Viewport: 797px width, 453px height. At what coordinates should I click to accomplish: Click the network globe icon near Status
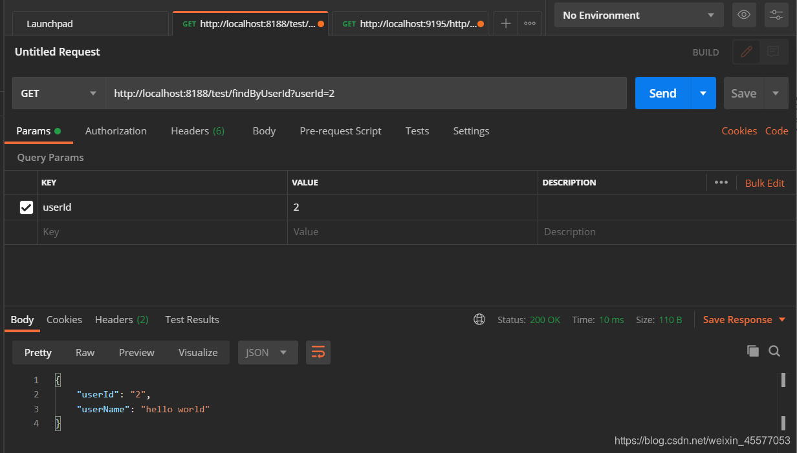point(479,319)
